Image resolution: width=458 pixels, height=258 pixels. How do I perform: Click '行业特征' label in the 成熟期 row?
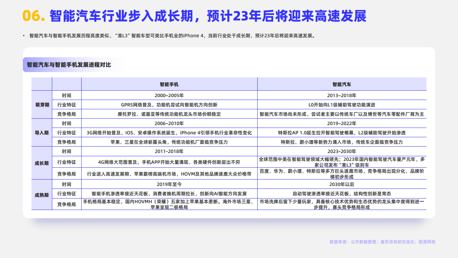[x=67, y=194]
